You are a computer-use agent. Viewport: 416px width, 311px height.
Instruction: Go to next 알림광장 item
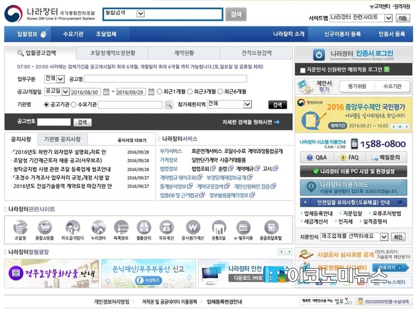[289, 251]
